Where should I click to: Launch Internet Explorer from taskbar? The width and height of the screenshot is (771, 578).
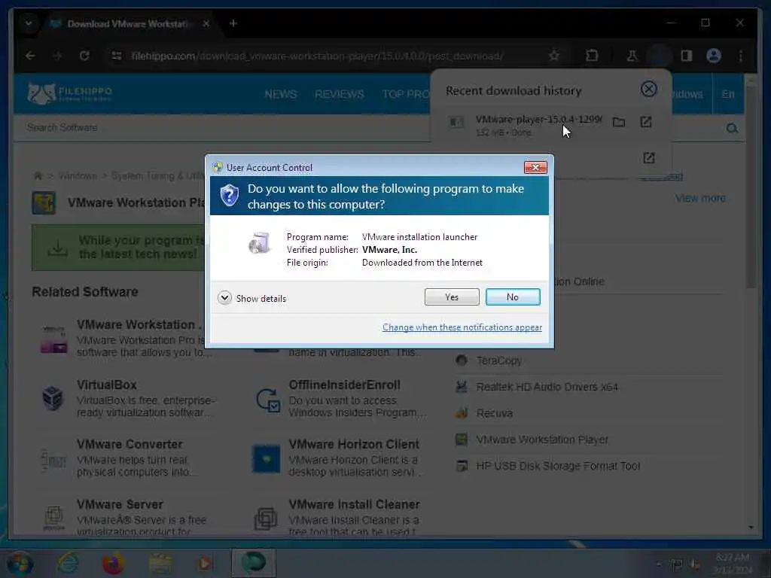(x=67, y=563)
